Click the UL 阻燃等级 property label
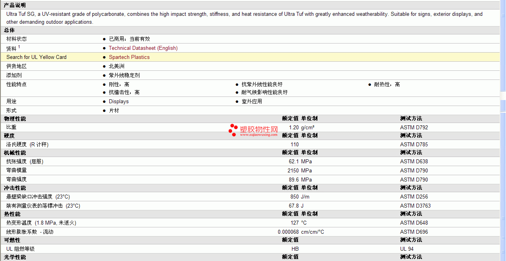The height and width of the screenshot is (261, 506). (x=21, y=249)
